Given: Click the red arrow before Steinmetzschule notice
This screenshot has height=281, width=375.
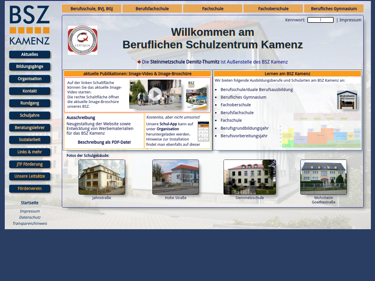Looking at the screenshot, I should [139, 62].
